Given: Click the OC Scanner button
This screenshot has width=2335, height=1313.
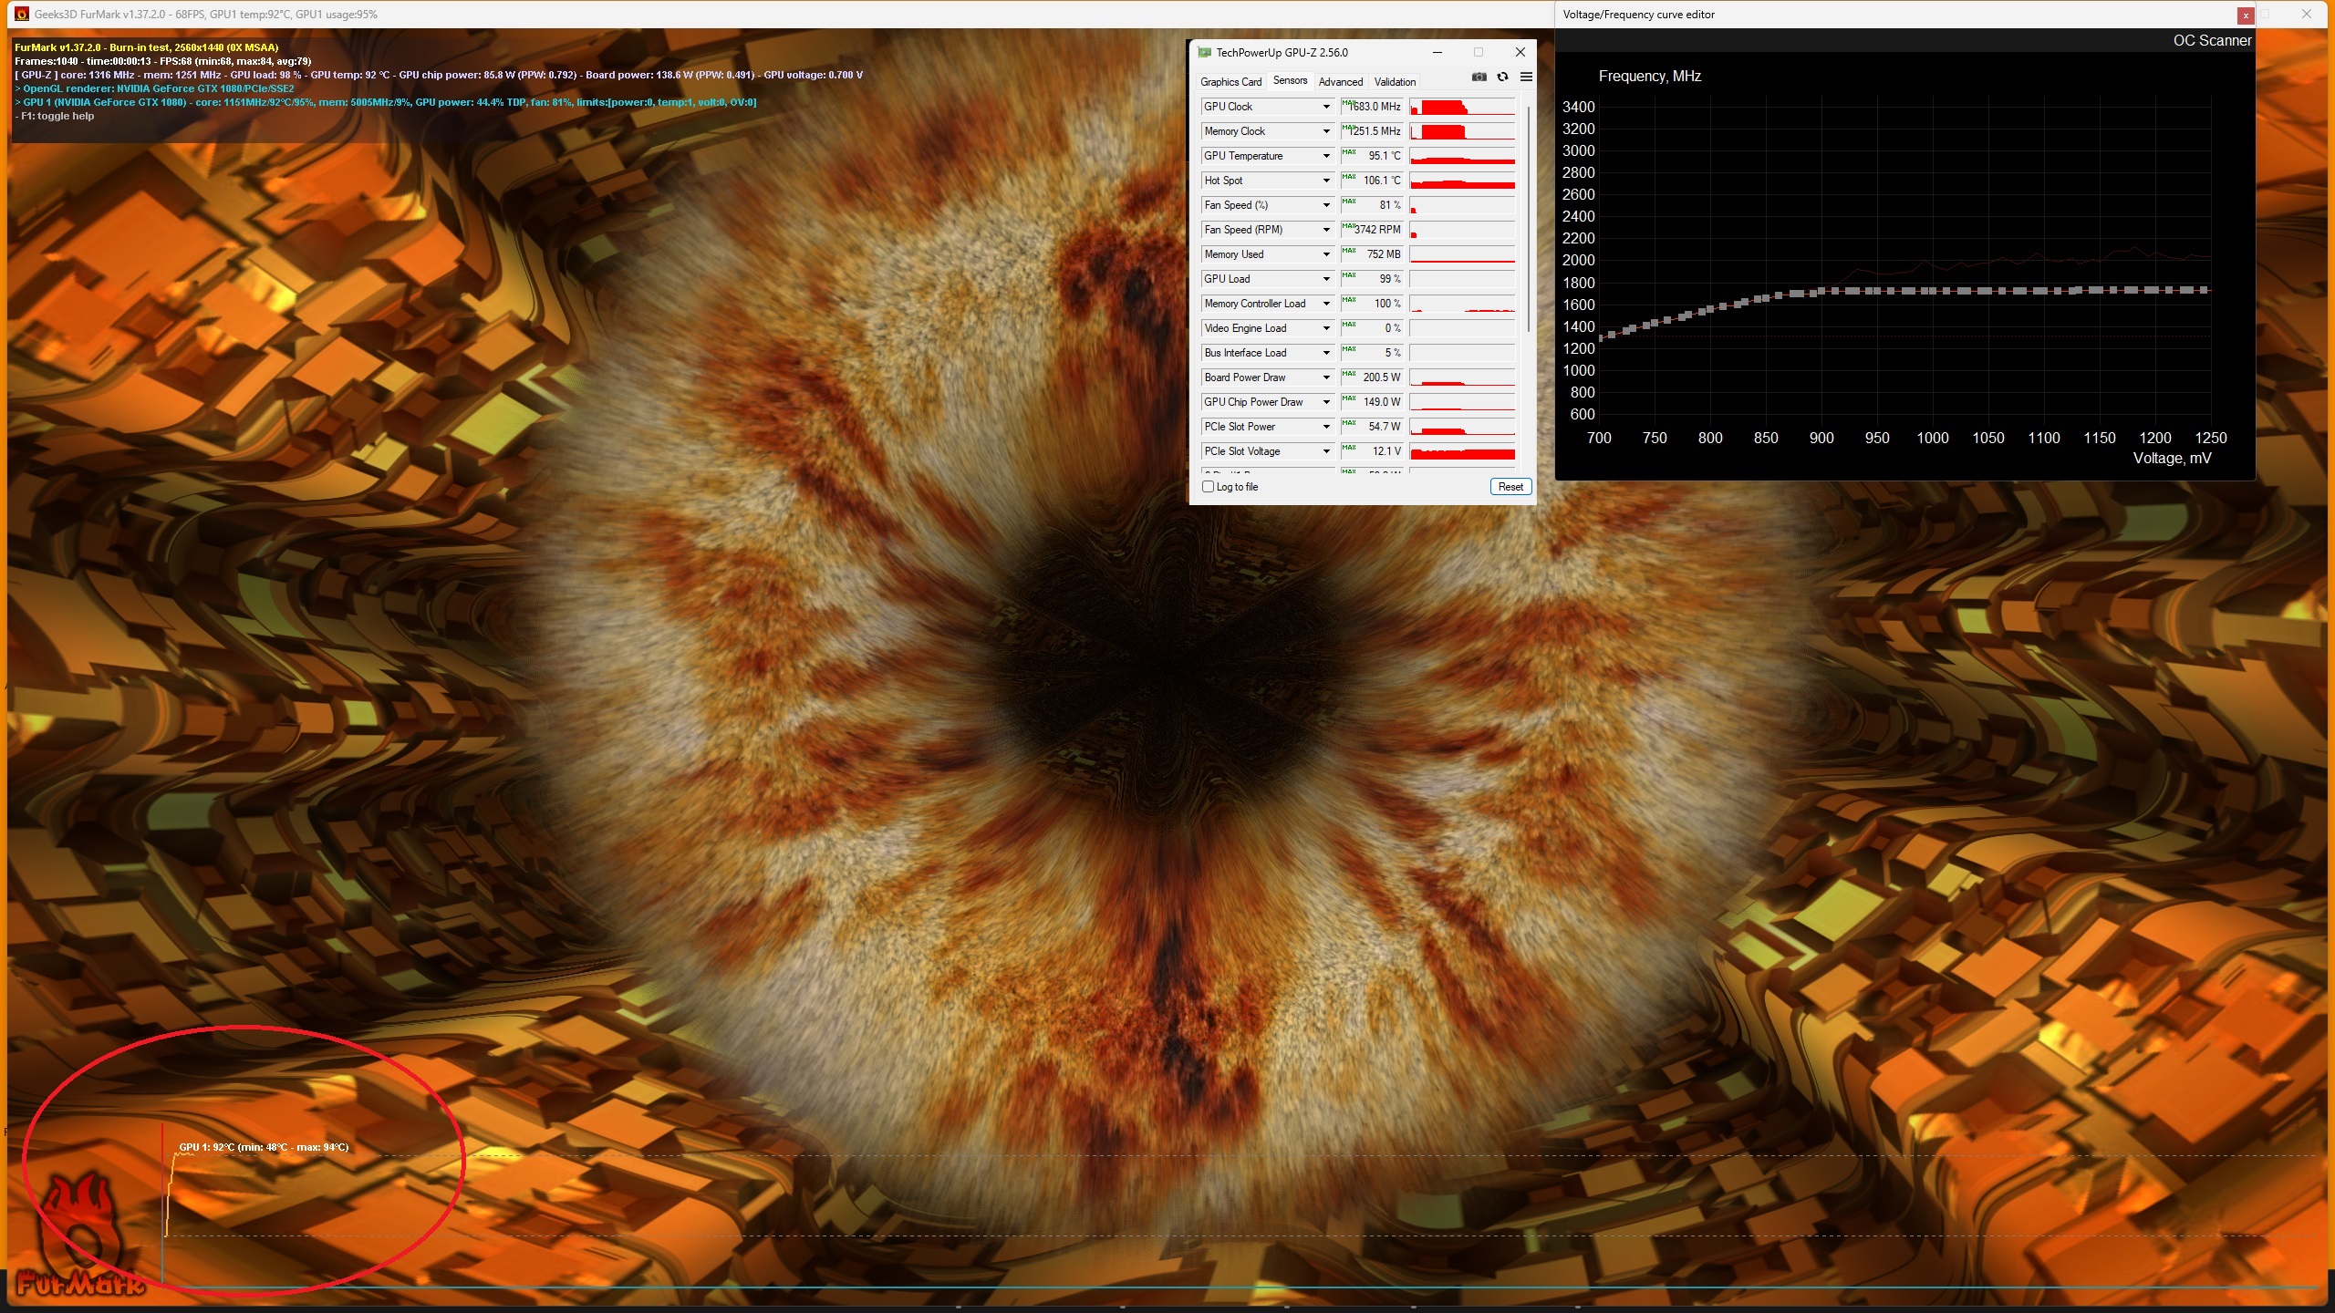Looking at the screenshot, I should 2212,41.
